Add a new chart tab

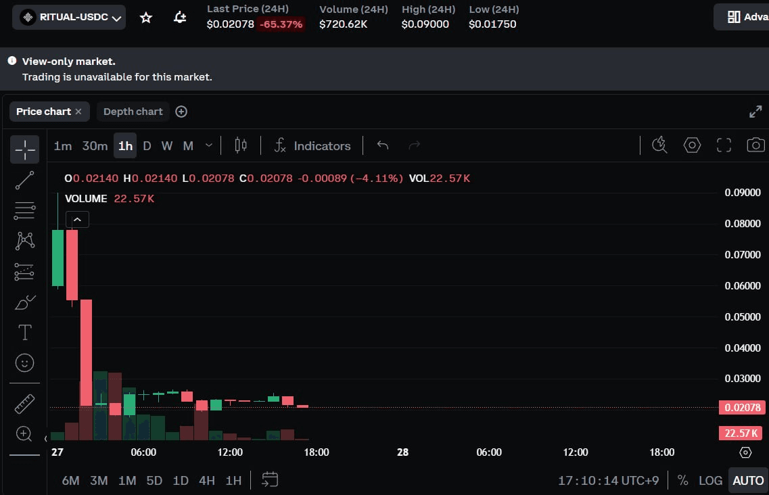point(181,112)
